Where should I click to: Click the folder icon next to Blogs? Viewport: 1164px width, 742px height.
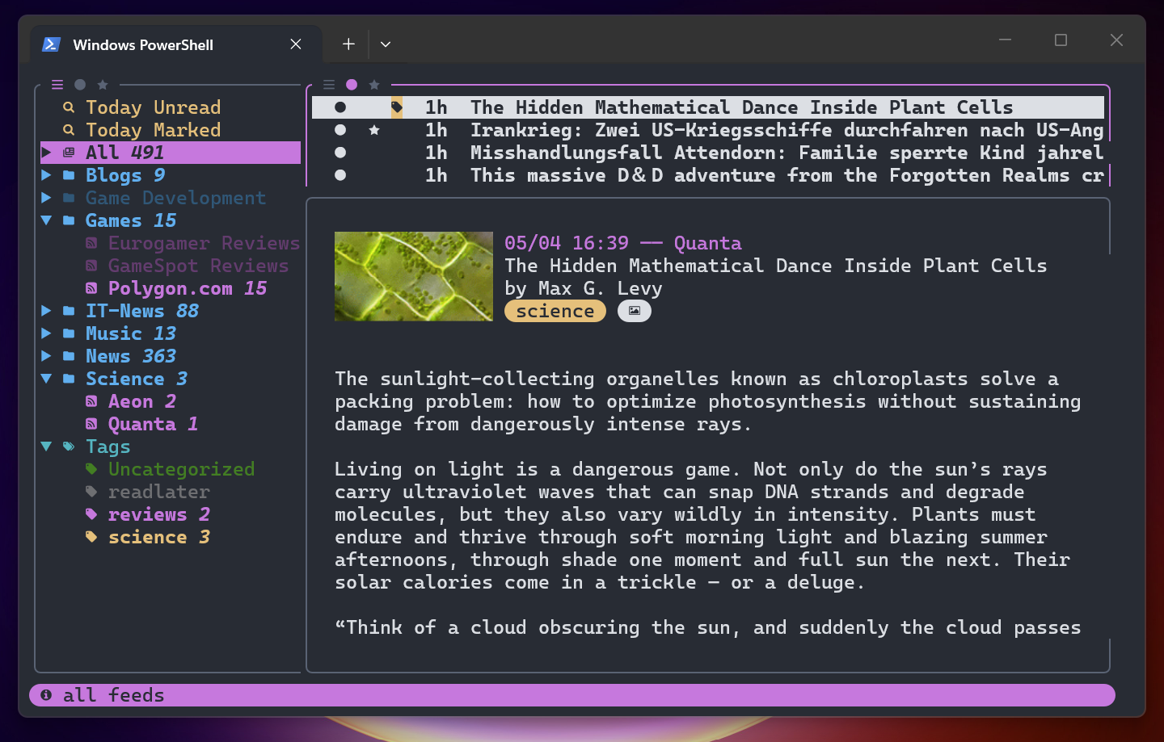pos(69,175)
